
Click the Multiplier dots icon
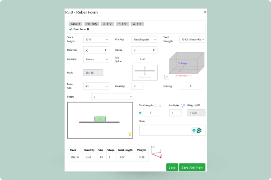(x=183, y=105)
